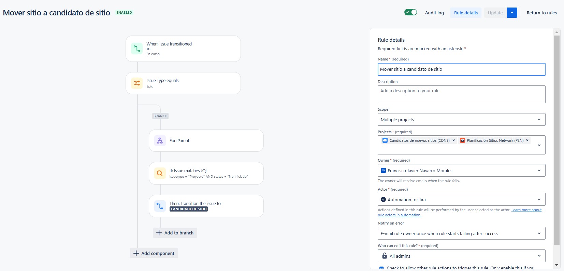This screenshot has height=271, width=564.
Task: Click the CANDIDATO DE SITIO status lozenge
Action: pyautogui.click(x=189, y=209)
